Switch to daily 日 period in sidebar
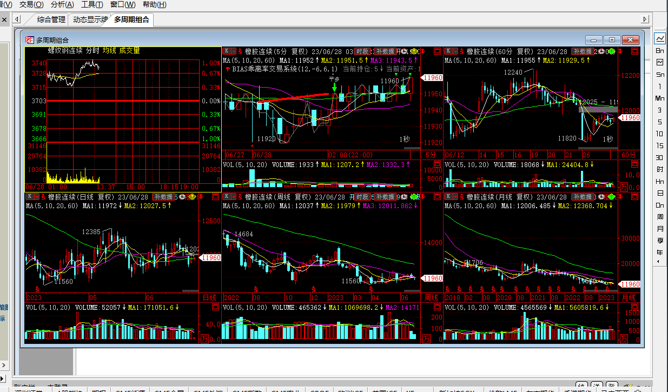 [660, 193]
